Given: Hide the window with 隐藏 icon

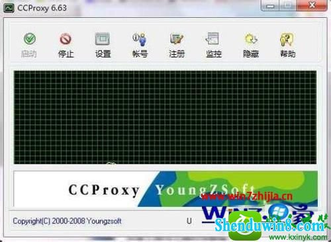Looking at the screenshot, I should click(x=251, y=39).
